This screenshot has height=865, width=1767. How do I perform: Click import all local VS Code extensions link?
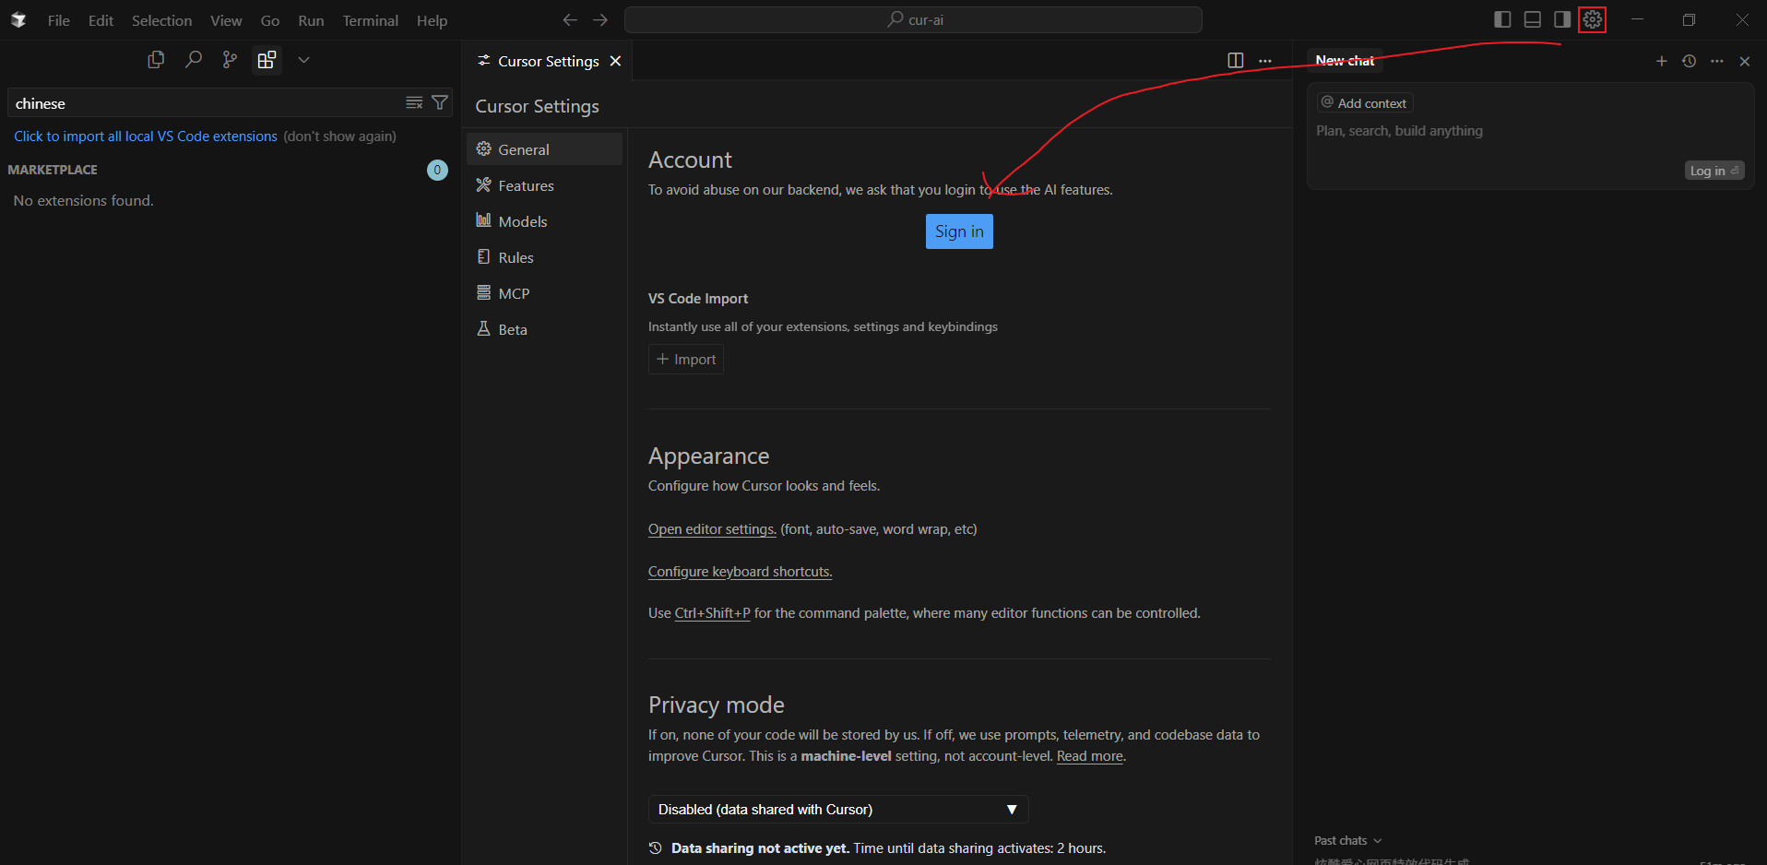click(146, 136)
